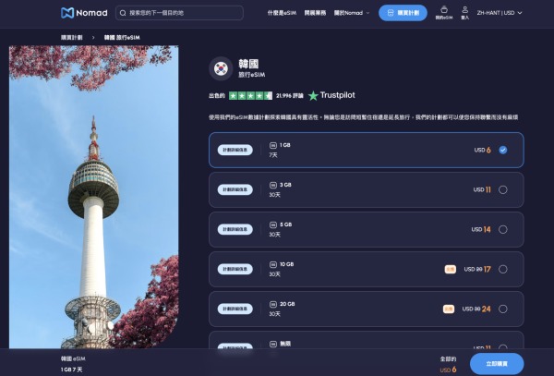Select the 1 GB 7天 plan radio

click(x=503, y=151)
